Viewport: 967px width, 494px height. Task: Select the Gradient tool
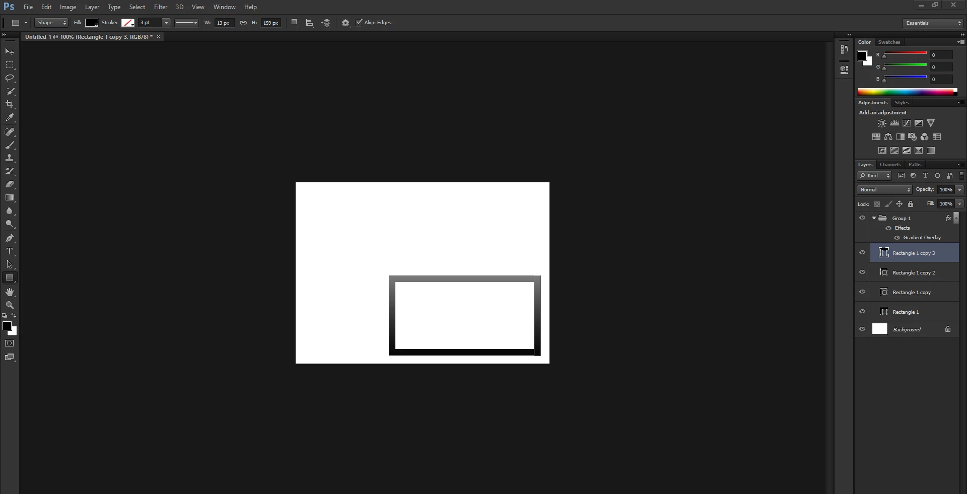click(10, 198)
